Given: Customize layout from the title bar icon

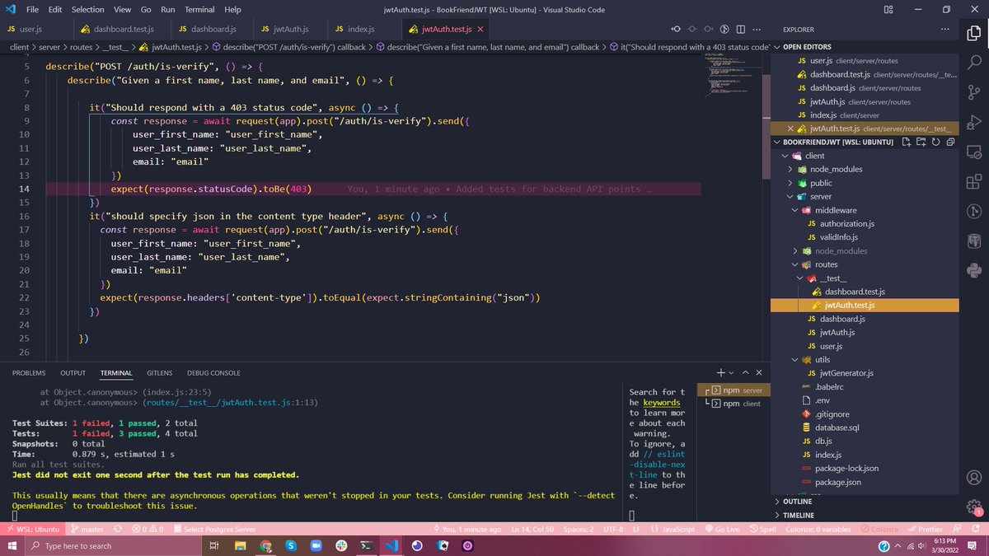Looking at the screenshot, I should coord(888,9).
